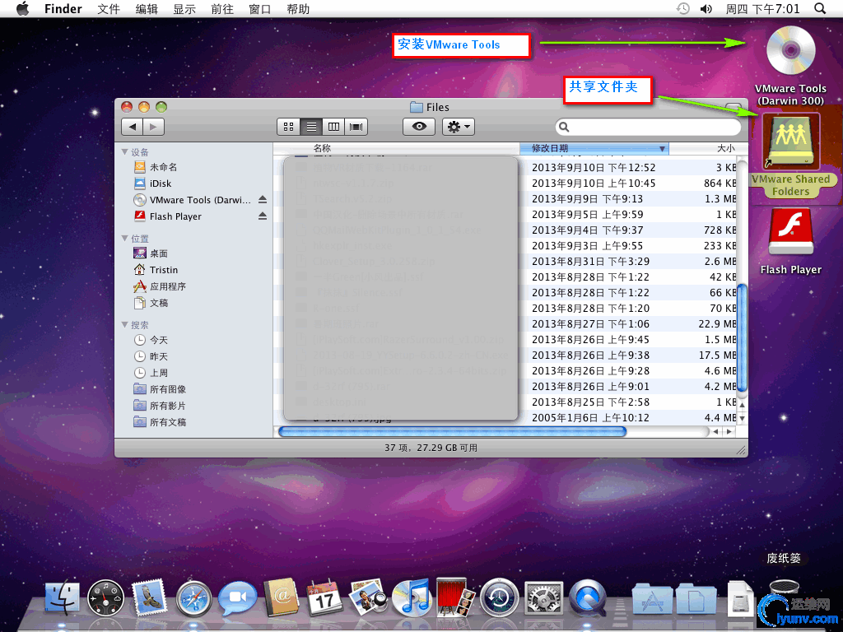Open the Apple menu
The image size is (843, 632).
click(22, 8)
